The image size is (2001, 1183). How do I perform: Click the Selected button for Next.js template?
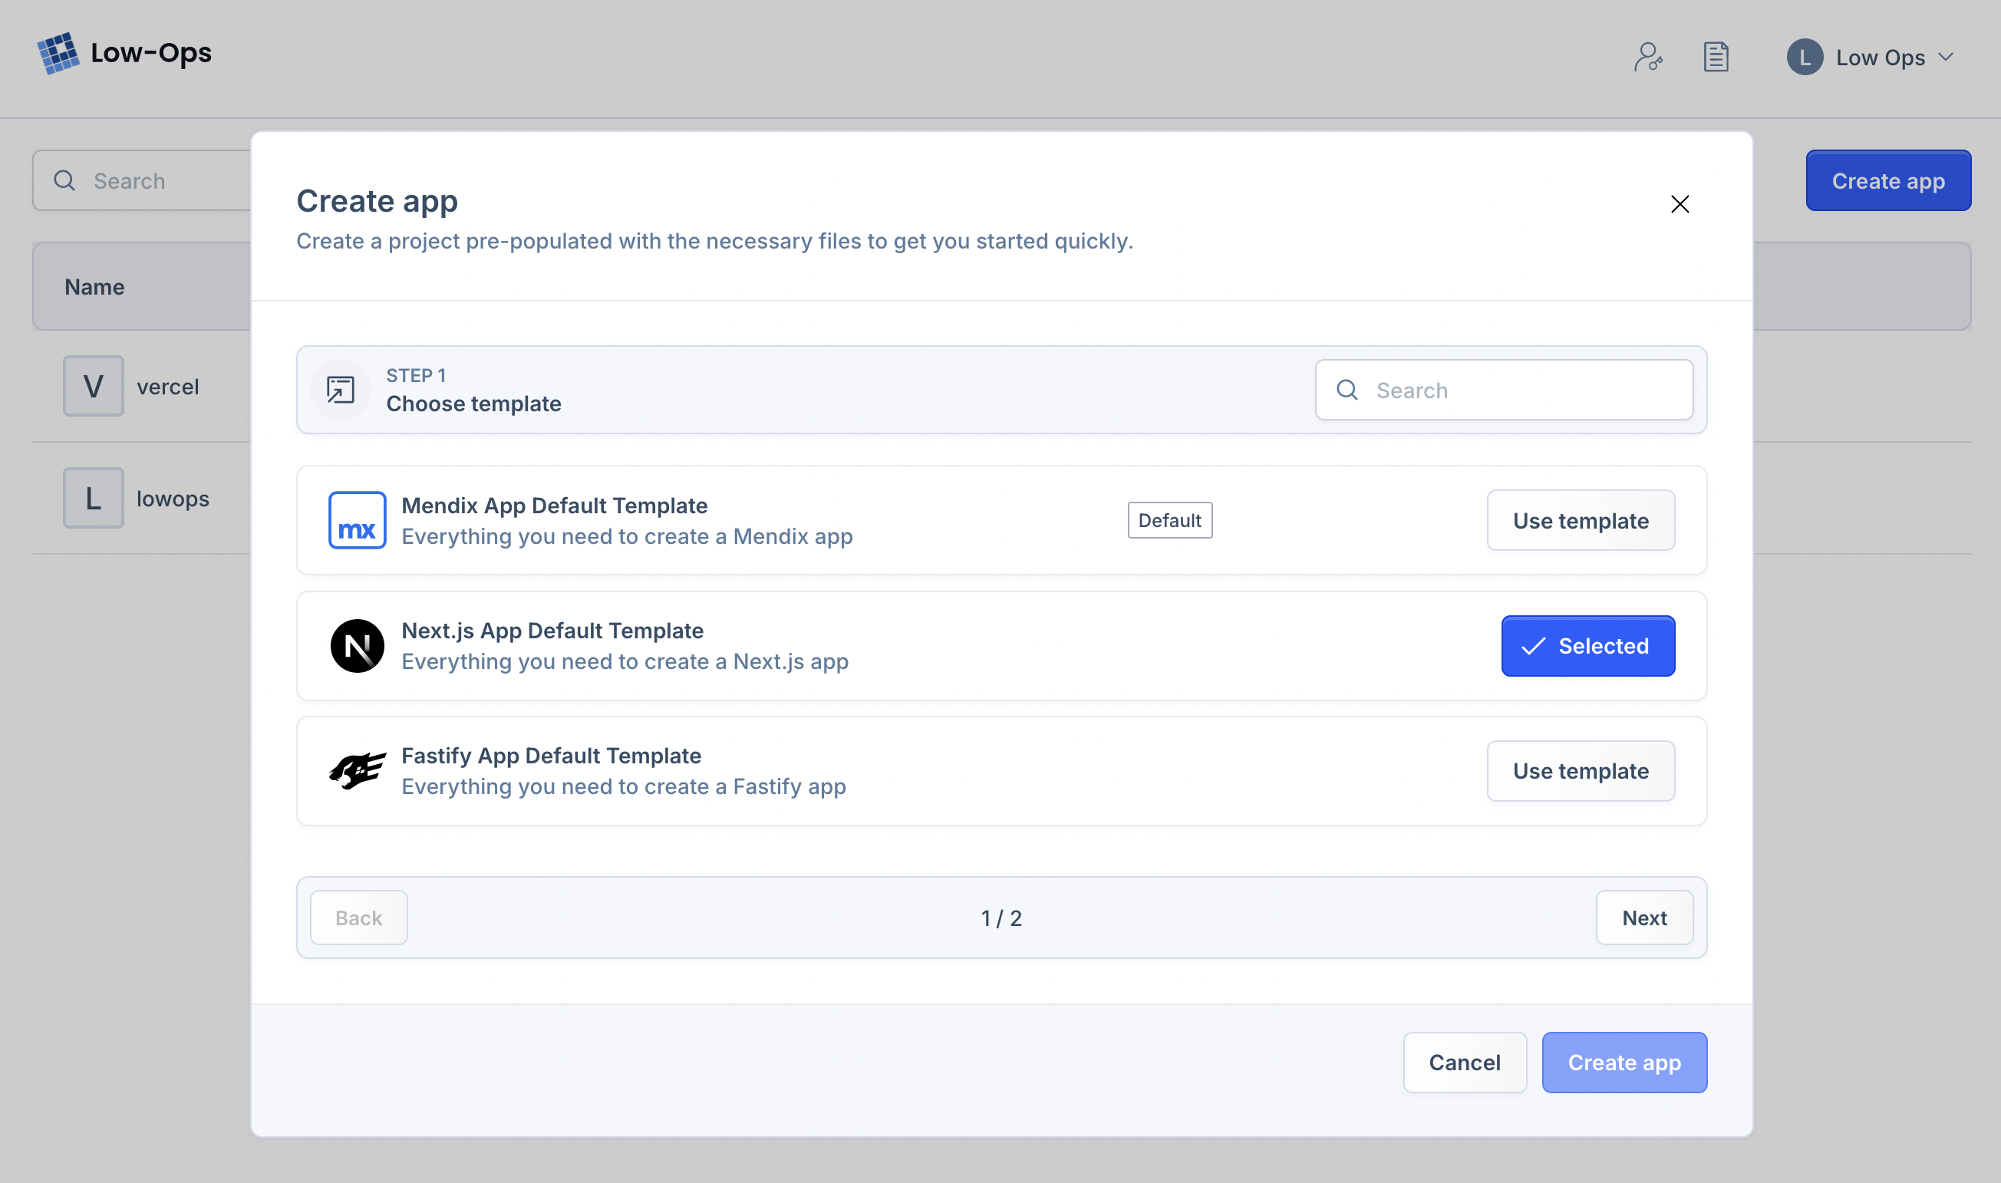[x=1587, y=646]
